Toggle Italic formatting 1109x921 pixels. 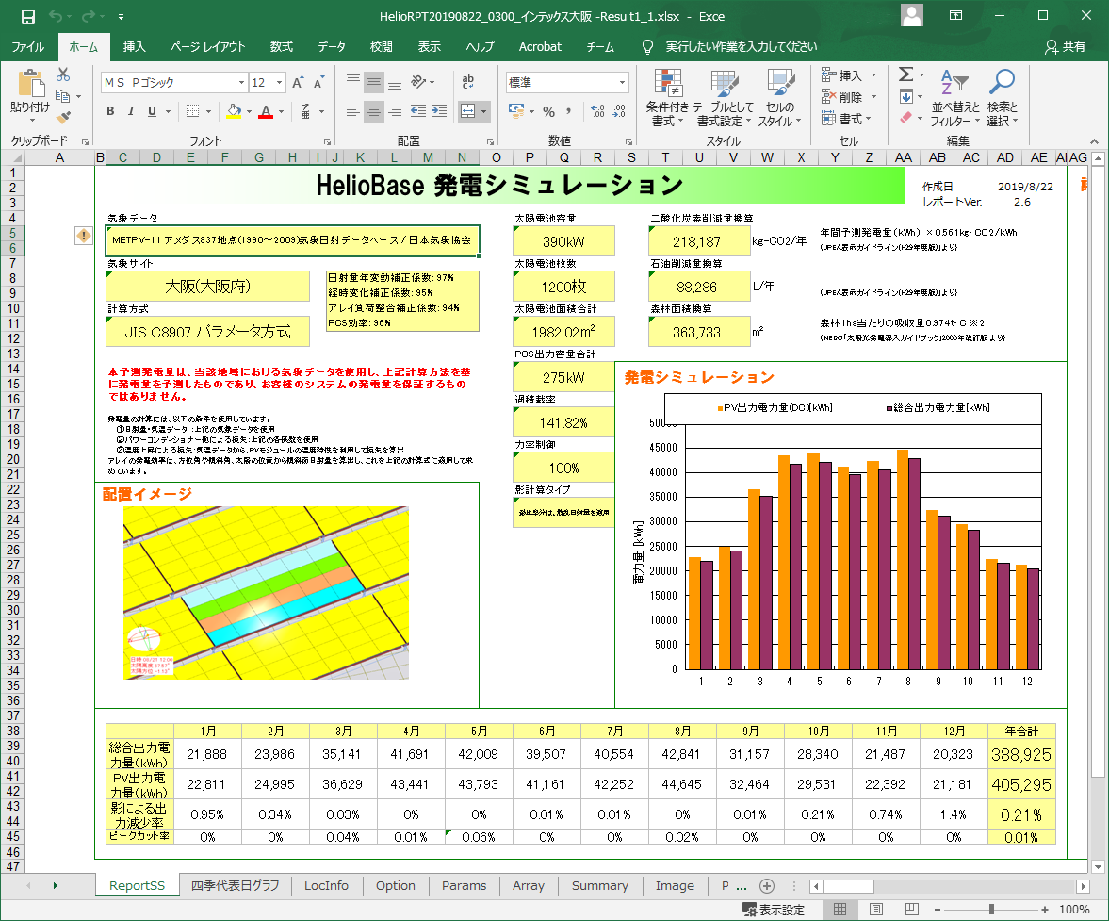(x=131, y=111)
